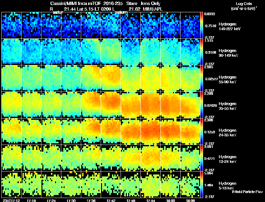This screenshot has width=265, height=202.
Task: Select the 17:18 time label
Action: 31,200
